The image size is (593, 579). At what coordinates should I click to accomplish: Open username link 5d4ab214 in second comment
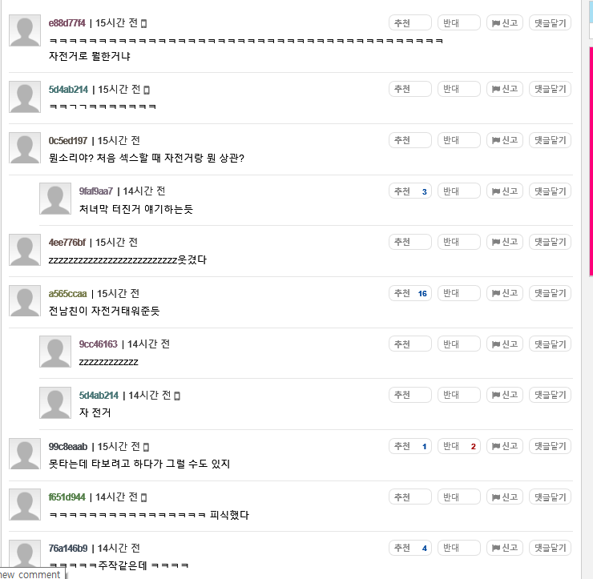point(68,90)
